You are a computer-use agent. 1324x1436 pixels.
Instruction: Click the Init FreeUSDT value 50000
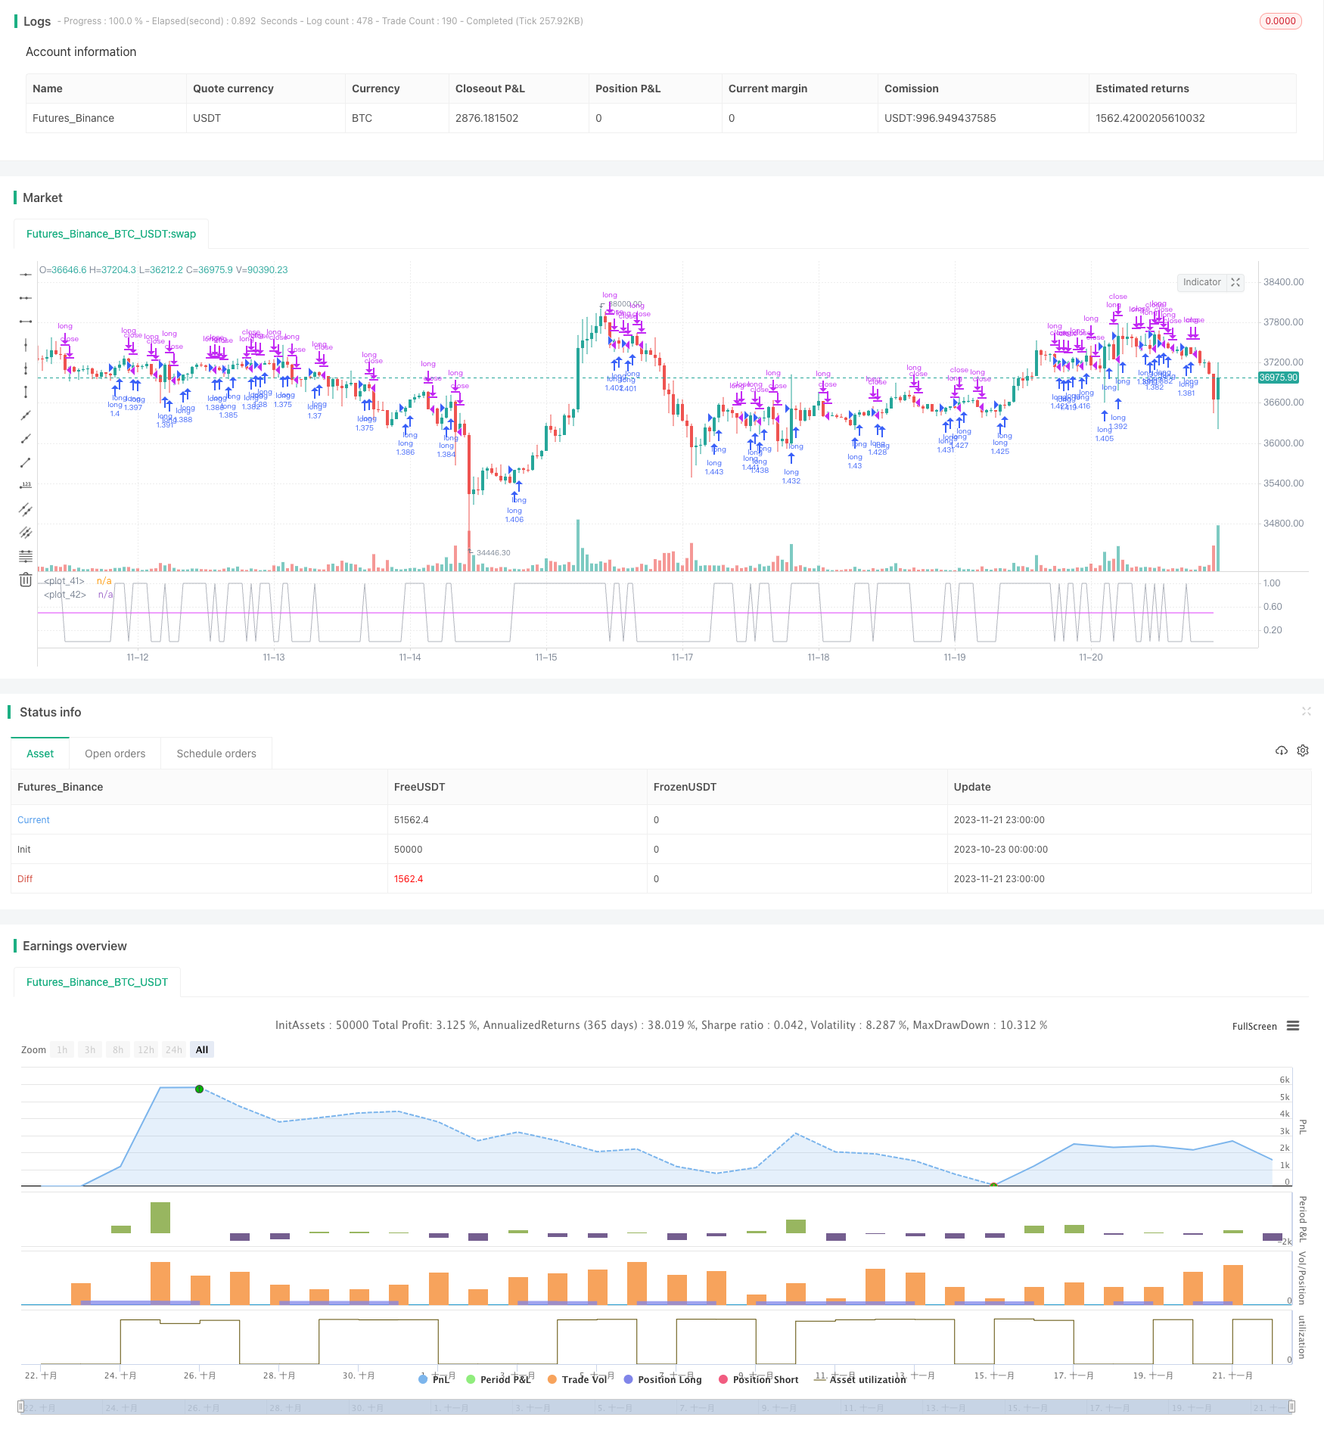pos(408,849)
